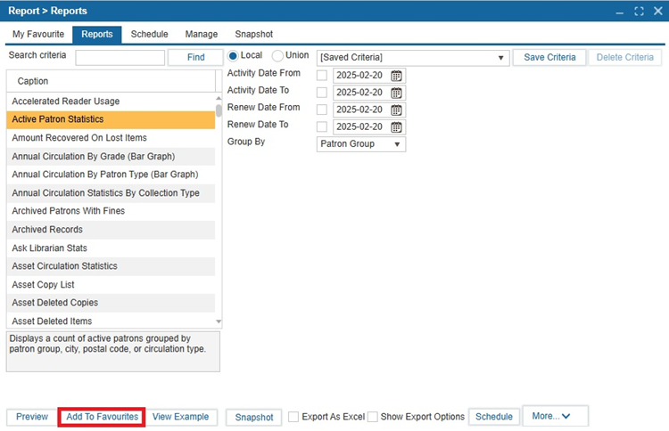Click Save Criteria button
Image resolution: width=669 pixels, height=431 pixels.
pos(549,57)
